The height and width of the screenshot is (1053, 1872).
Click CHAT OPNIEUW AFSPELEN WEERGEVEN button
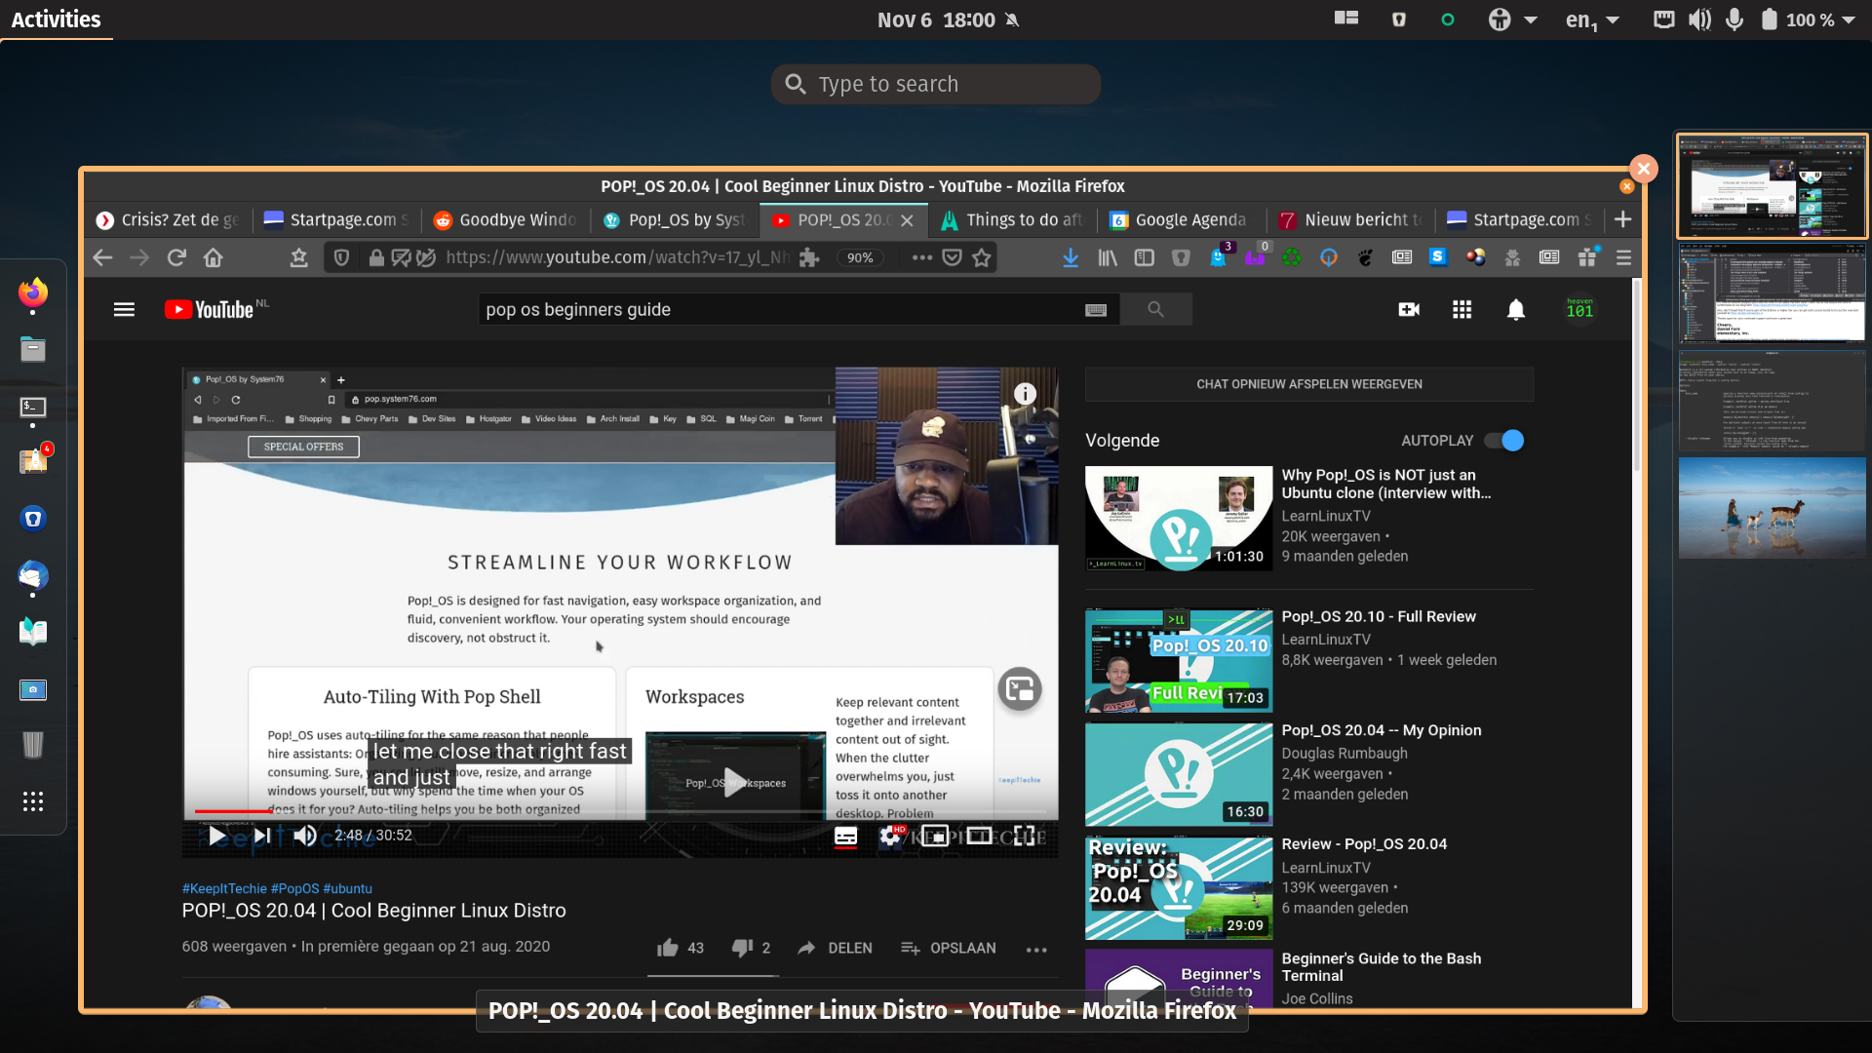click(x=1308, y=384)
